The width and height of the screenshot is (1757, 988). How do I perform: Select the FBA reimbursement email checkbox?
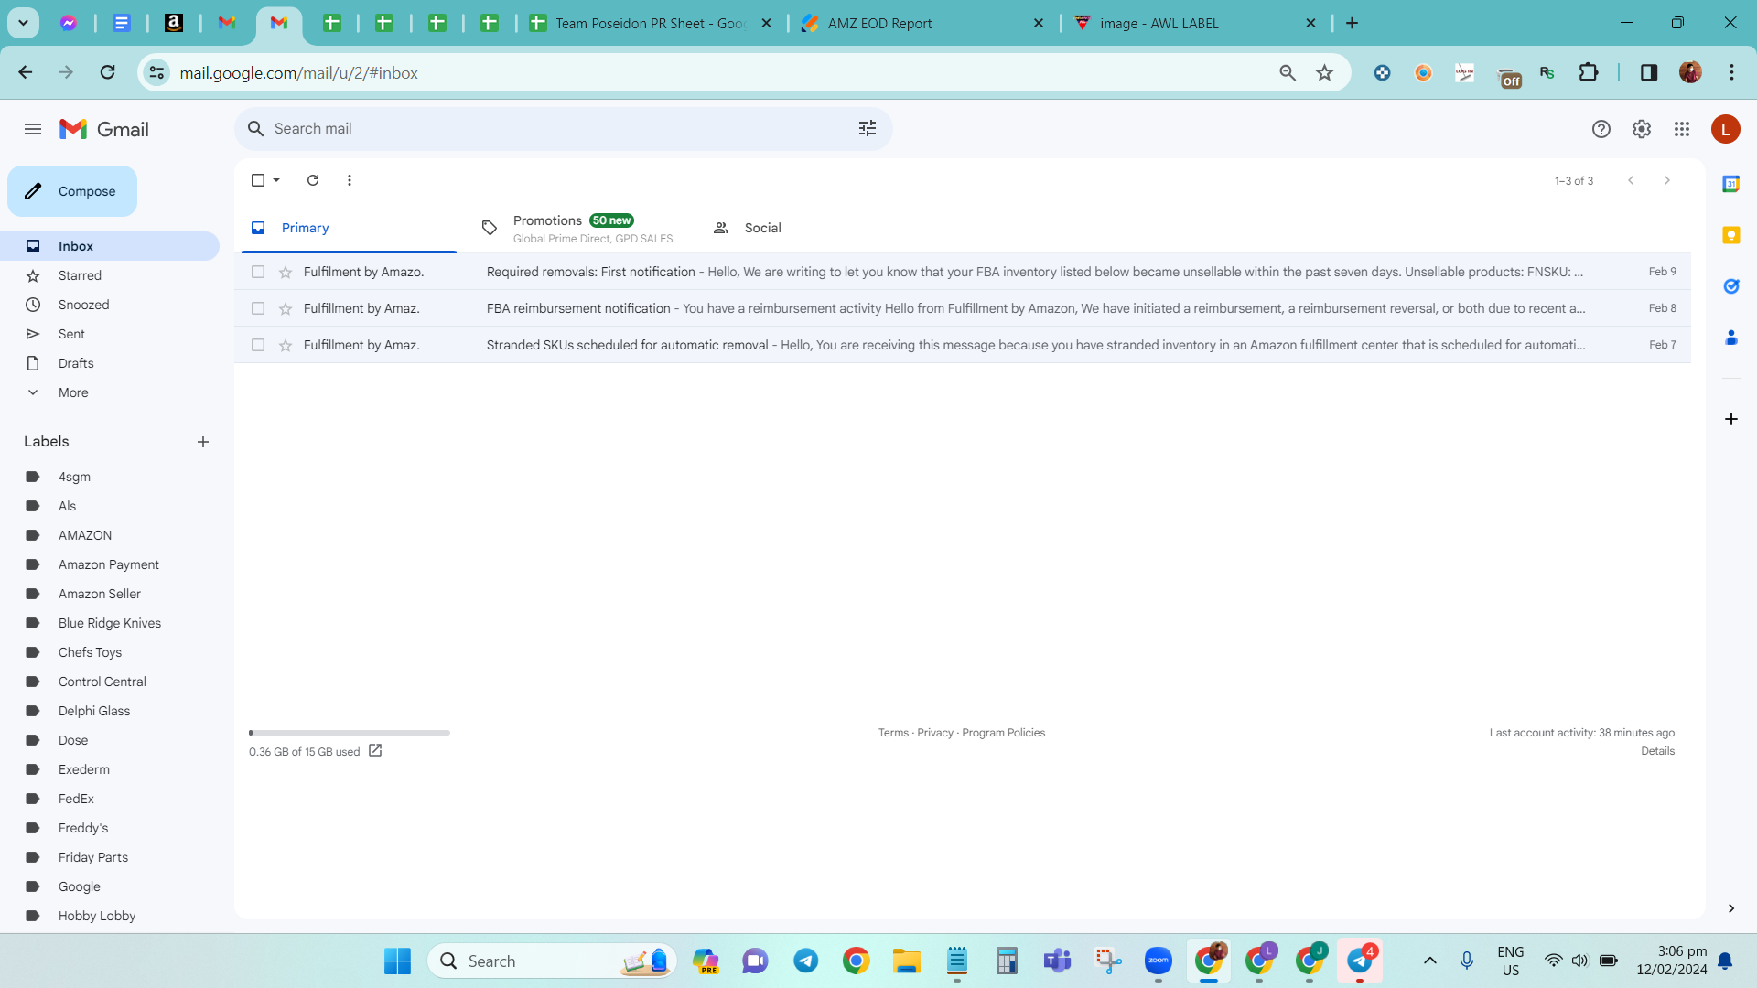pos(258,308)
